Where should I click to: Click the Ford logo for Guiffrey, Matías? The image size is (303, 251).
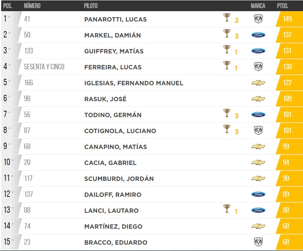click(258, 51)
